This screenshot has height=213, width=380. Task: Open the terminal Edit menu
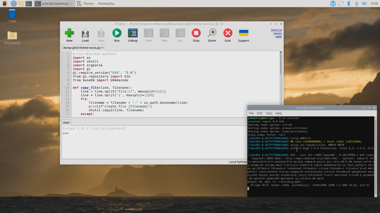click(260, 113)
